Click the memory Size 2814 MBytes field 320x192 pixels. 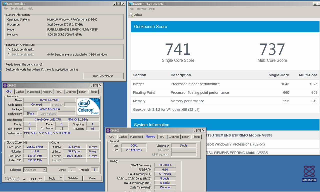point(134,150)
